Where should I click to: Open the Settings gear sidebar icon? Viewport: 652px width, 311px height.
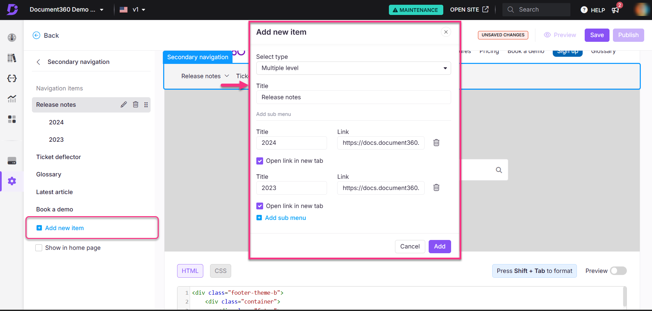12,181
